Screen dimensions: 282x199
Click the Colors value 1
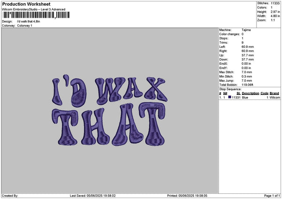click(272, 8)
